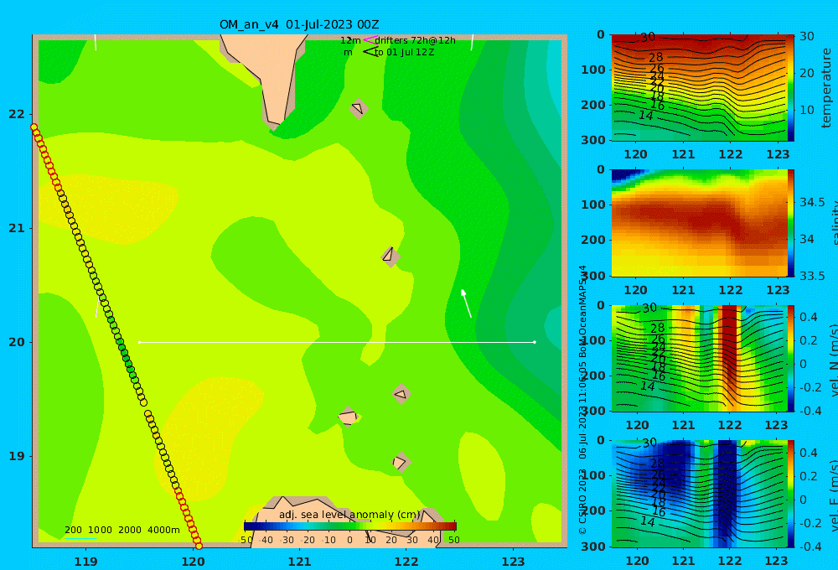Click the right endpoint of the white transect line
The height and width of the screenshot is (570, 838).
(x=535, y=342)
